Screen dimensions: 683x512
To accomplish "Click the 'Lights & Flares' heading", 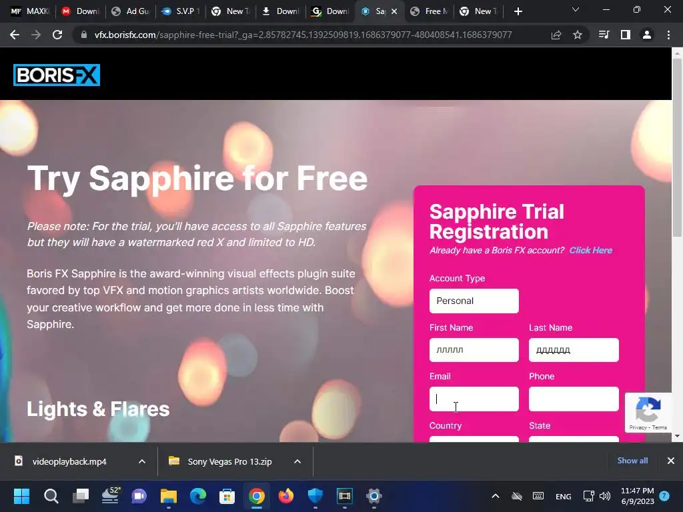I will click(x=99, y=409).
